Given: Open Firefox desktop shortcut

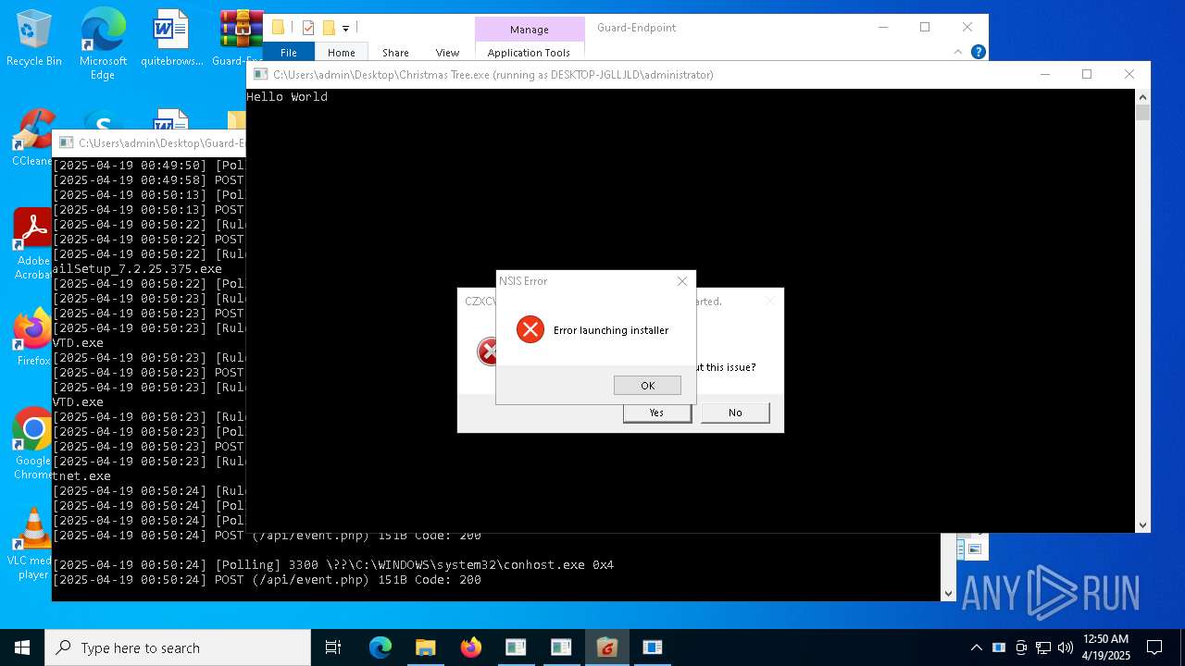Looking at the screenshot, I should point(33,338).
